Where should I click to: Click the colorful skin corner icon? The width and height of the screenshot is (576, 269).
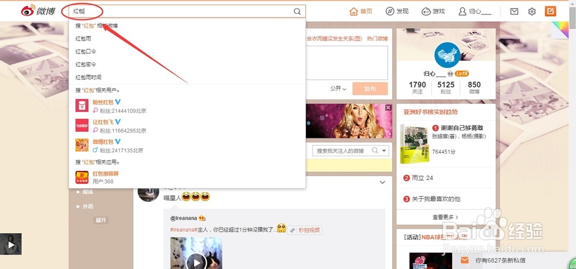[560, 30]
